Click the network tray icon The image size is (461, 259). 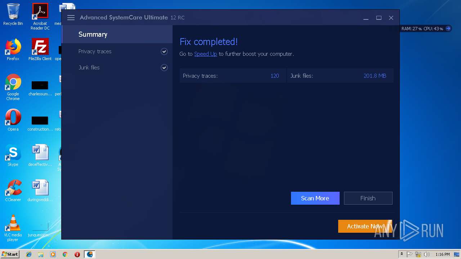pyautogui.click(x=418, y=254)
